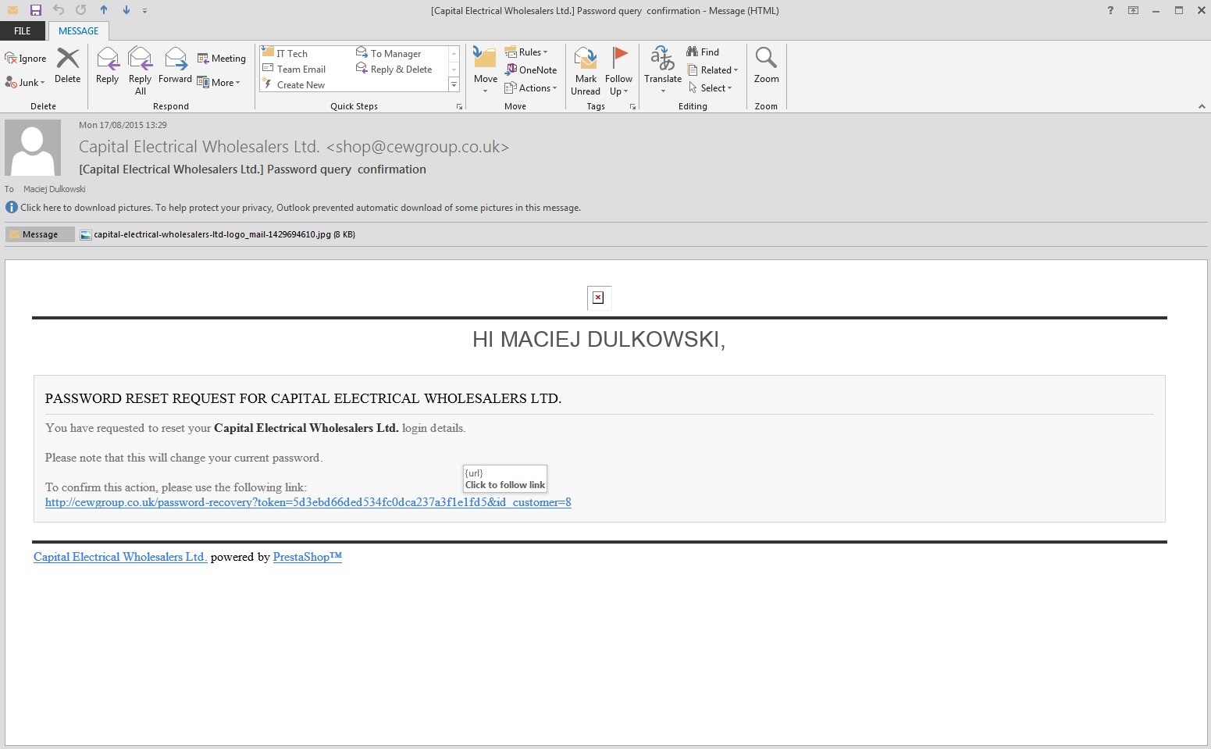1211x749 pixels.
Task: Ignore this conversation
Action: point(26,59)
